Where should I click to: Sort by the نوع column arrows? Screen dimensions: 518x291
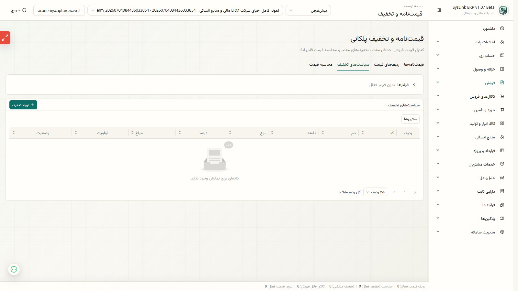pos(230,133)
